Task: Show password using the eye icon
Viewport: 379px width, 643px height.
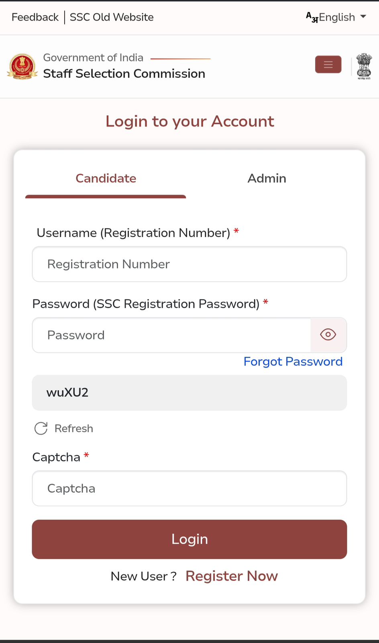Action: pos(328,335)
